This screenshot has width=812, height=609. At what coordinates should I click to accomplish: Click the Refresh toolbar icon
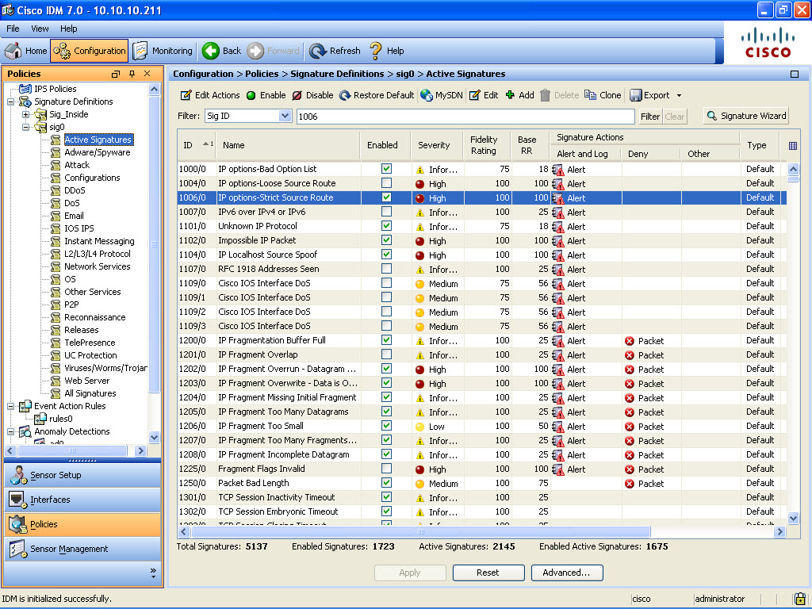[317, 51]
